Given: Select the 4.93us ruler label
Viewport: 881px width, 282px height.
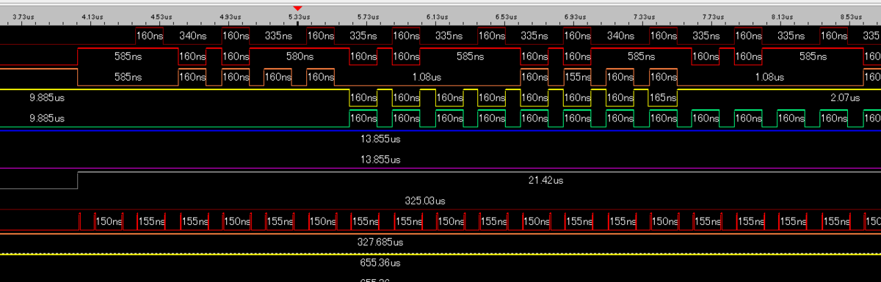Looking at the screenshot, I should pos(230,16).
